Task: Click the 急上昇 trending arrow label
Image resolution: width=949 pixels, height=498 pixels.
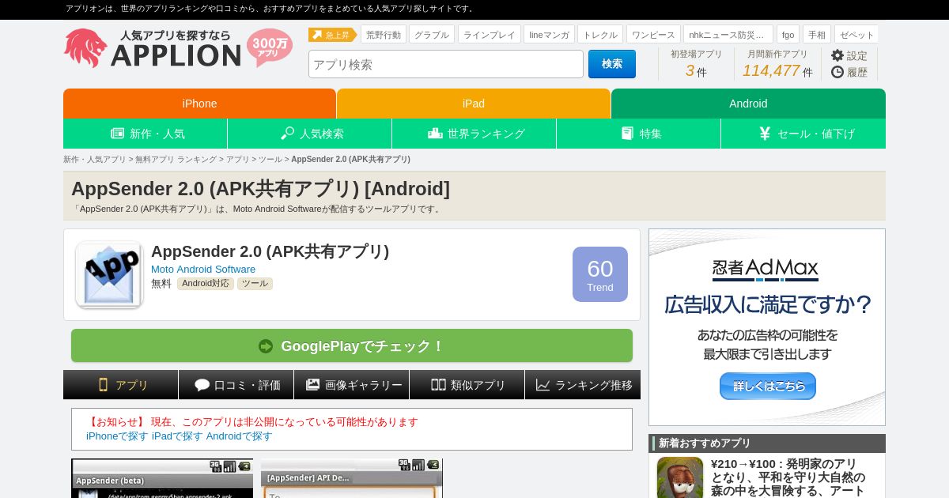Action: 332,35
